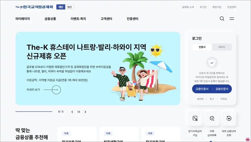251x142 pixels.
Task: Open the full menu hamburger icon
Action: point(232,19)
